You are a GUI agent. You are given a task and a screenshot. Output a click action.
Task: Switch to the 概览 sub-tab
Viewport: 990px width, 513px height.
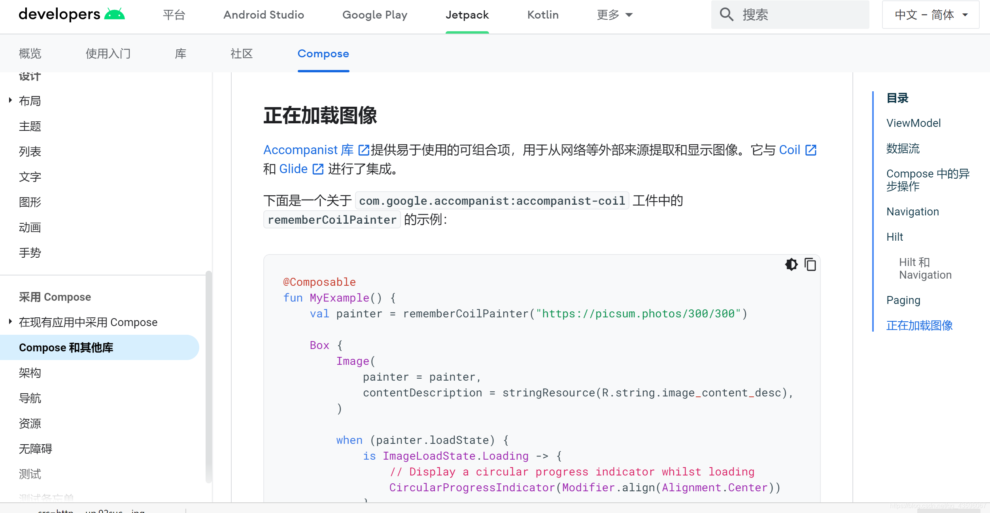(x=30, y=53)
